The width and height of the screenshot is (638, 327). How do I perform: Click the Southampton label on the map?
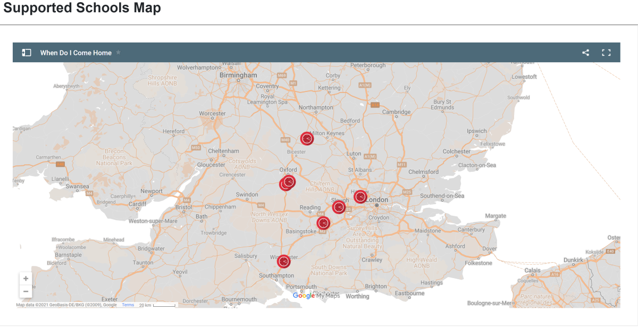pyautogui.click(x=276, y=275)
